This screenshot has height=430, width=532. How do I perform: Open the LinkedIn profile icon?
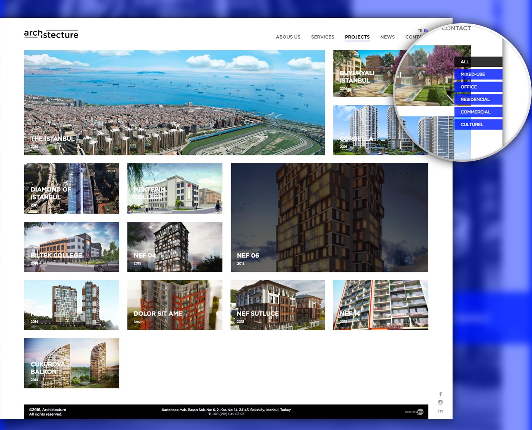(440, 411)
